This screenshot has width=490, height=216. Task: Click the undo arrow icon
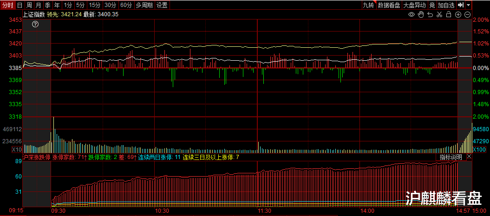[x=430, y=14]
